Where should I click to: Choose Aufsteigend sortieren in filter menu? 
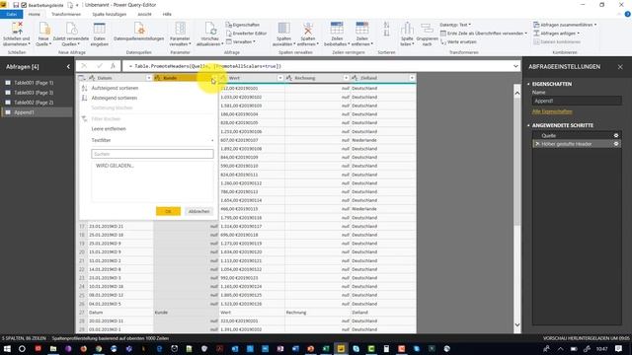coord(115,88)
